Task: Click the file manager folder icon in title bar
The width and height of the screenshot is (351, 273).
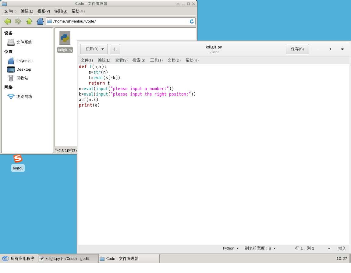Action: [4, 4]
